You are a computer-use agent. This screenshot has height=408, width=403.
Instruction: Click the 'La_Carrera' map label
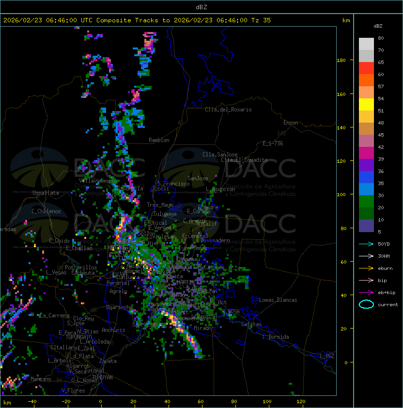(54, 315)
